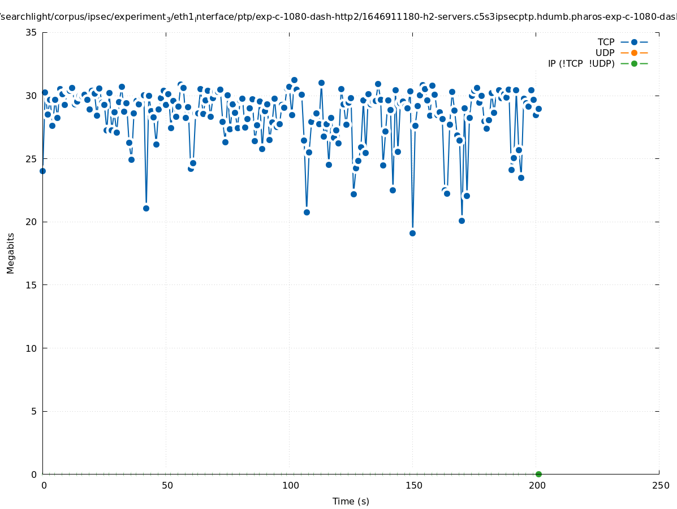
Task: Click the lowest TCP point near 150 seconds
Action: point(412,233)
